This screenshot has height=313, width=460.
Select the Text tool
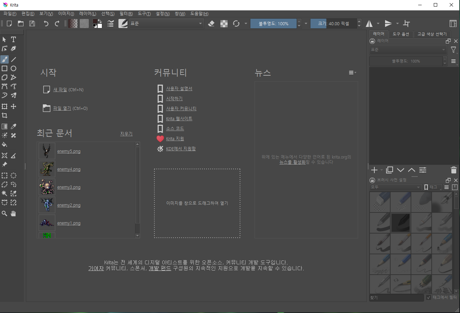pos(13,39)
